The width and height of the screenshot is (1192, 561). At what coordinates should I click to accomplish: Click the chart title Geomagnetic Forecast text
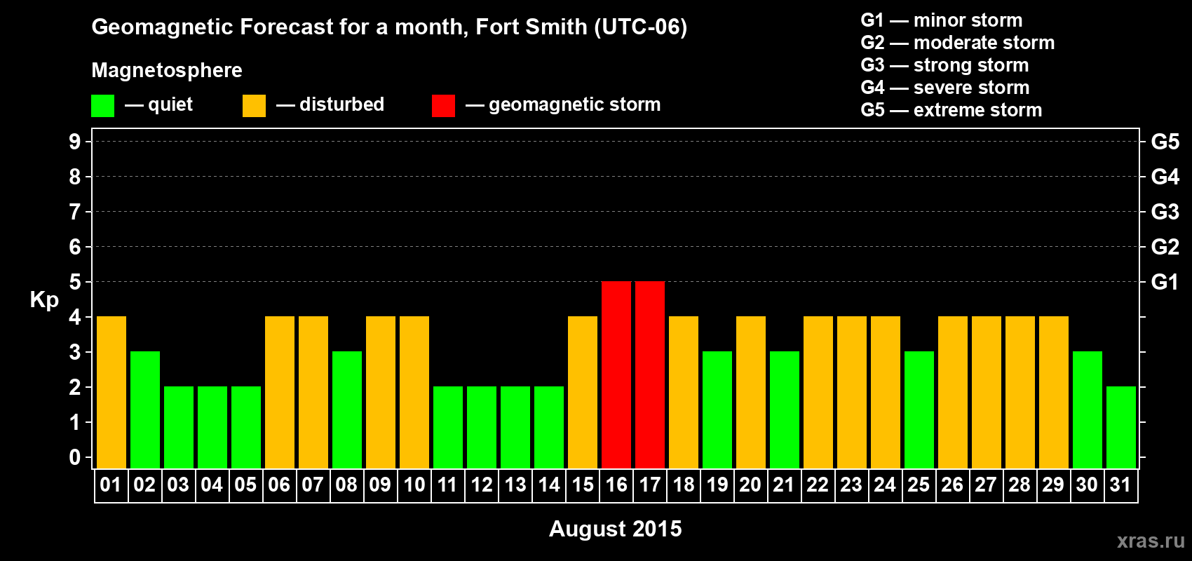[x=389, y=27]
